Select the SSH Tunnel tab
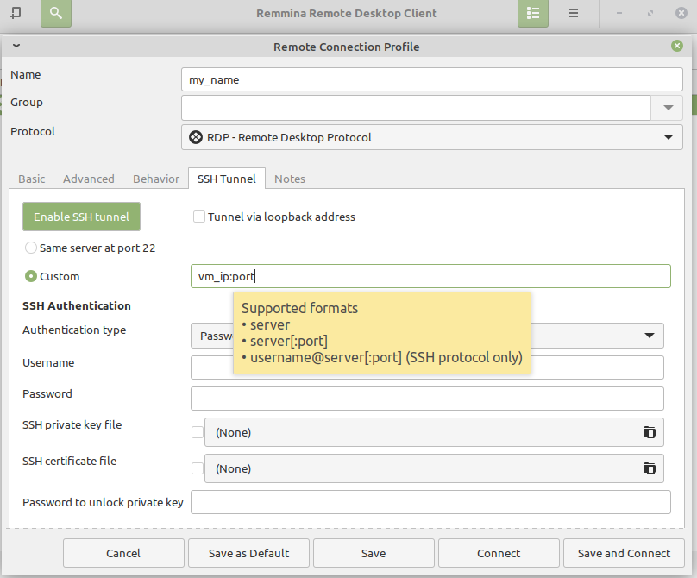 [227, 179]
